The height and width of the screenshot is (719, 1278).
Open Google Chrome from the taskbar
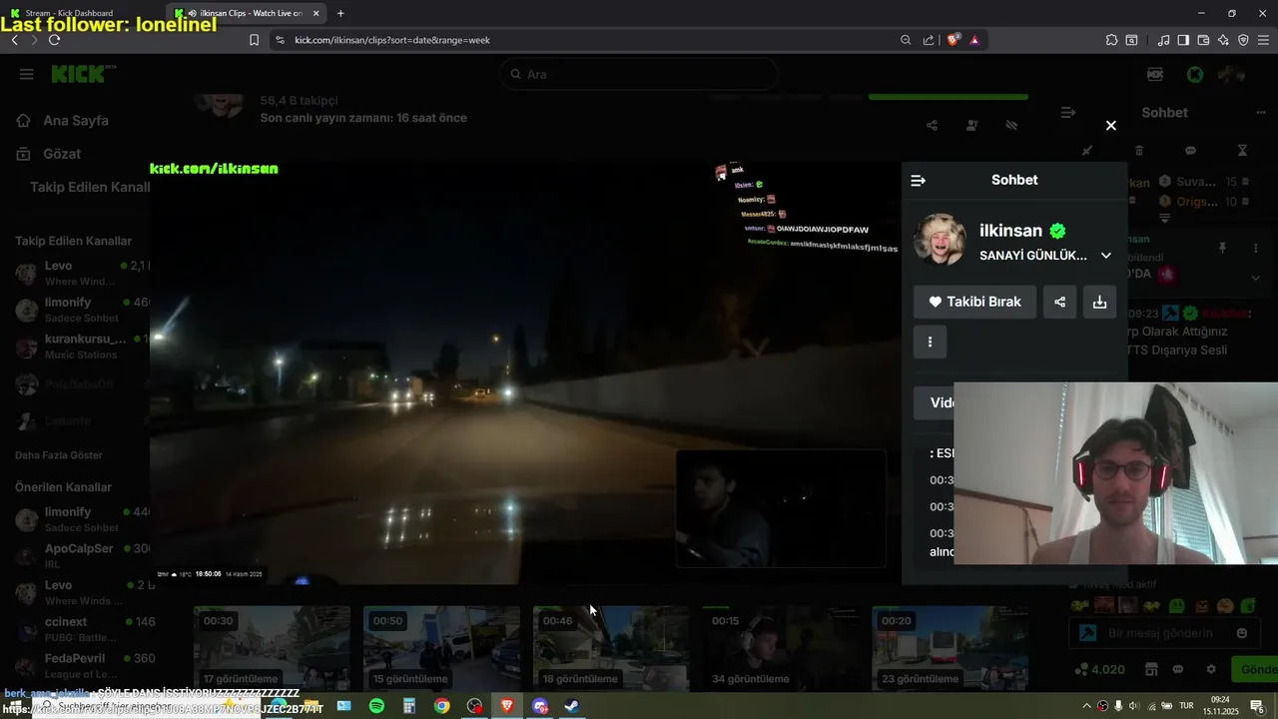(x=441, y=706)
